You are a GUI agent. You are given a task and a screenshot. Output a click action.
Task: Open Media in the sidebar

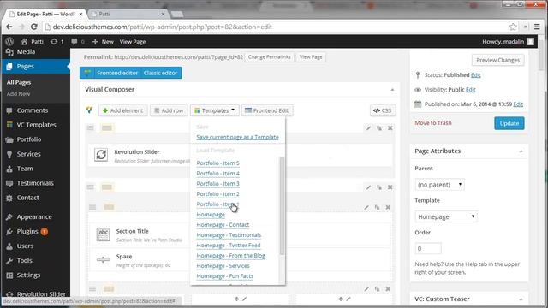[26, 51]
